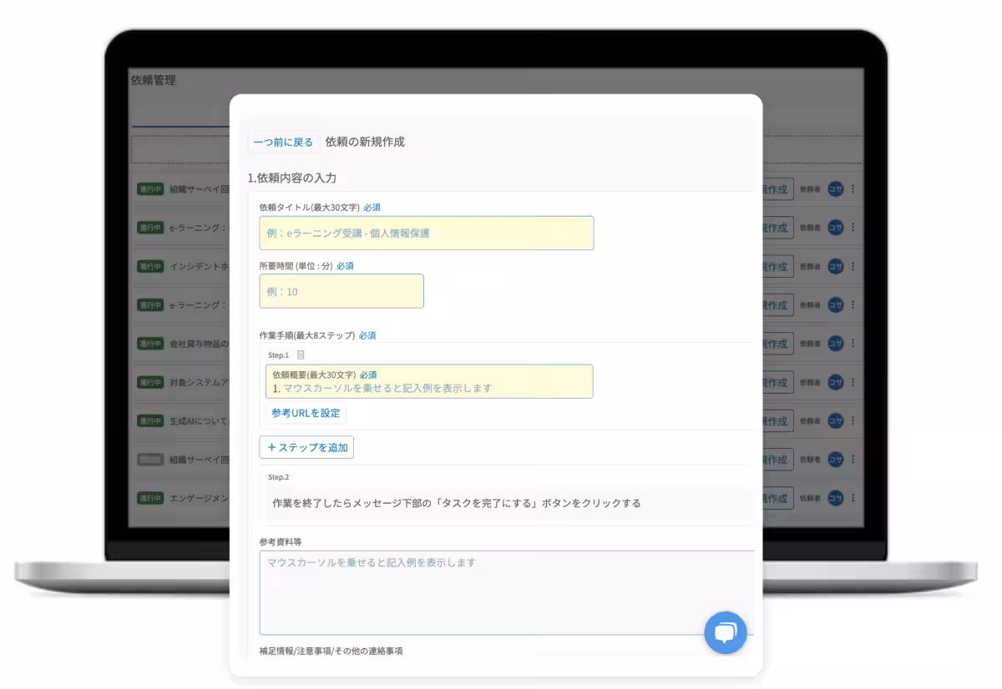Screen dimensions: 1002x689
Task: Click the 所要時間 duration input field
Action: pyautogui.click(x=342, y=291)
